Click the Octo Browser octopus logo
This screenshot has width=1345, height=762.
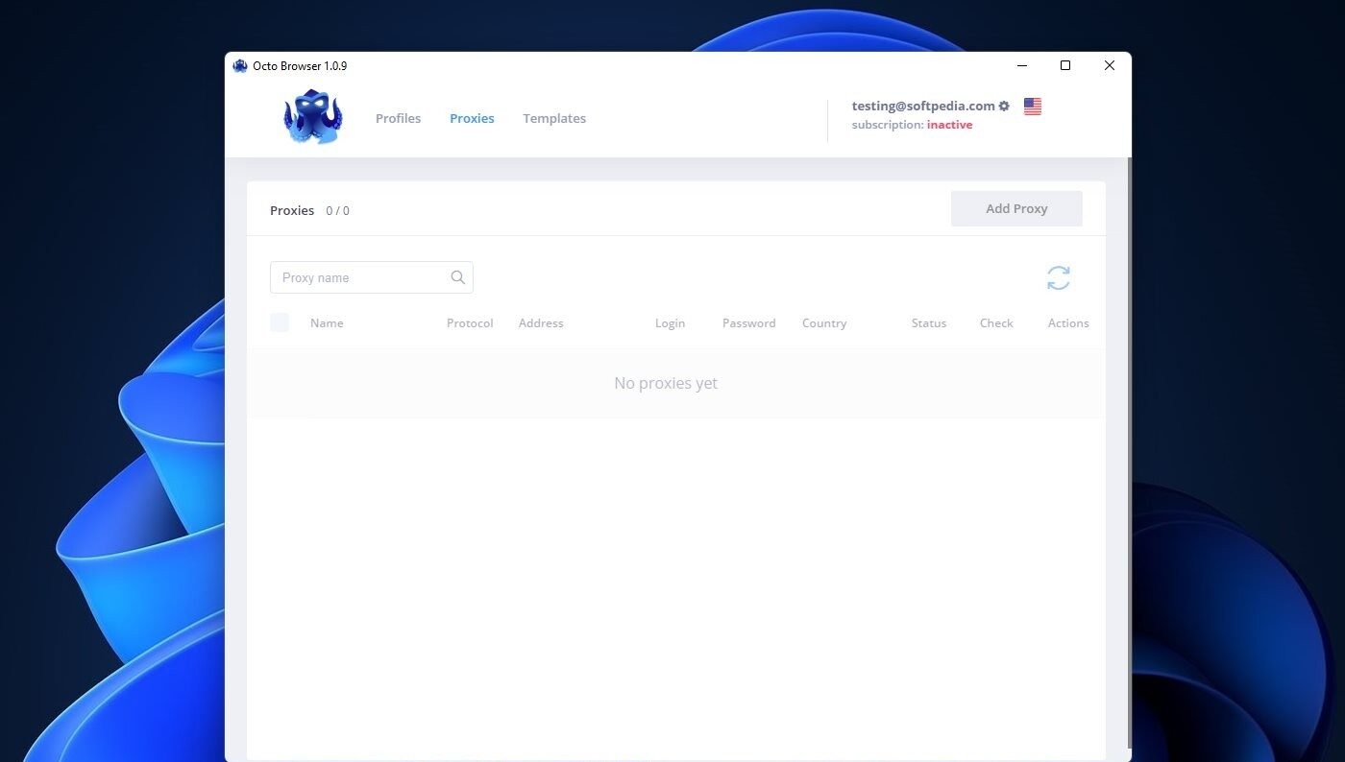click(x=312, y=117)
